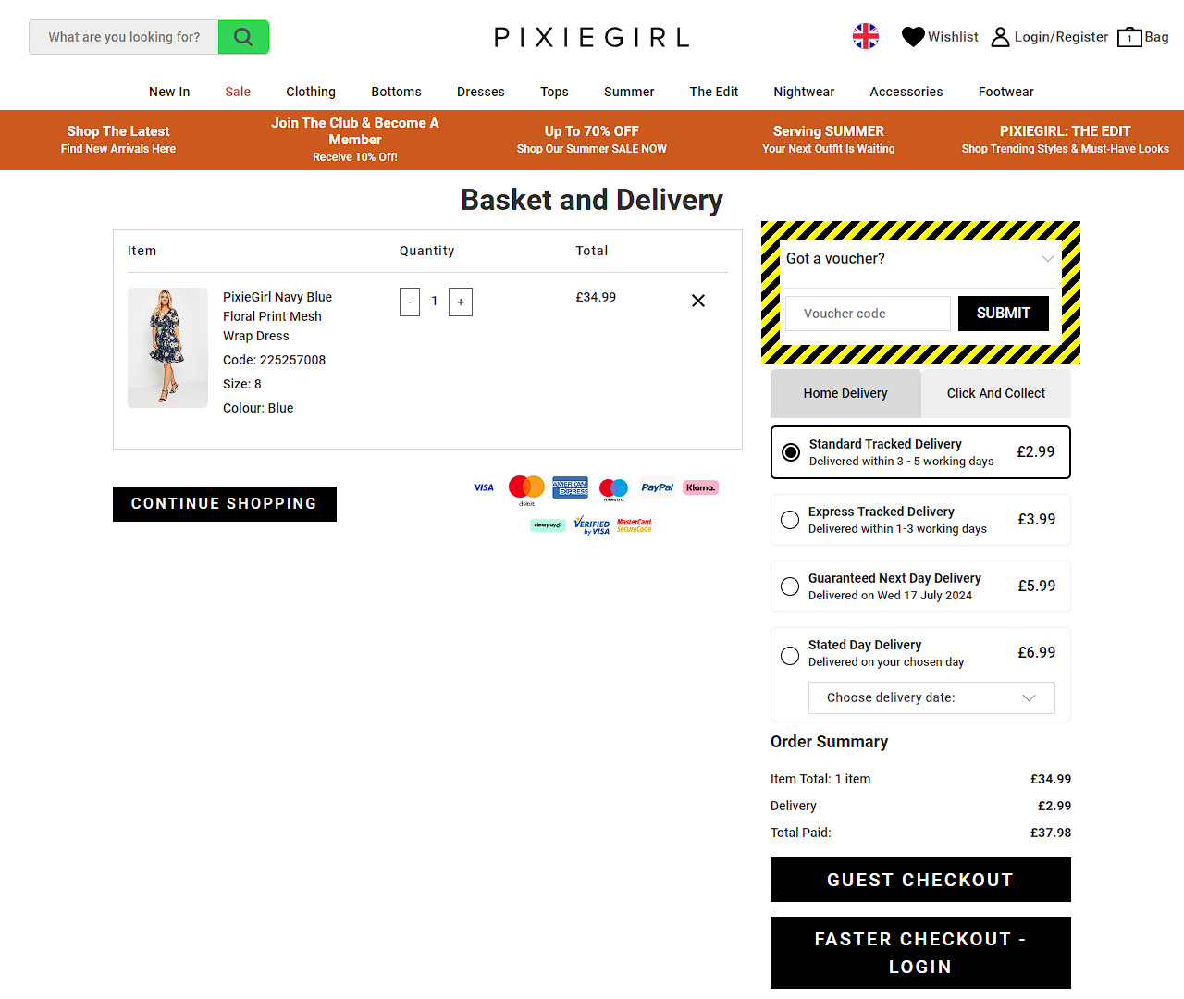Click the PayPal payment logo
This screenshot has height=999, width=1184.
coord(657,487)
